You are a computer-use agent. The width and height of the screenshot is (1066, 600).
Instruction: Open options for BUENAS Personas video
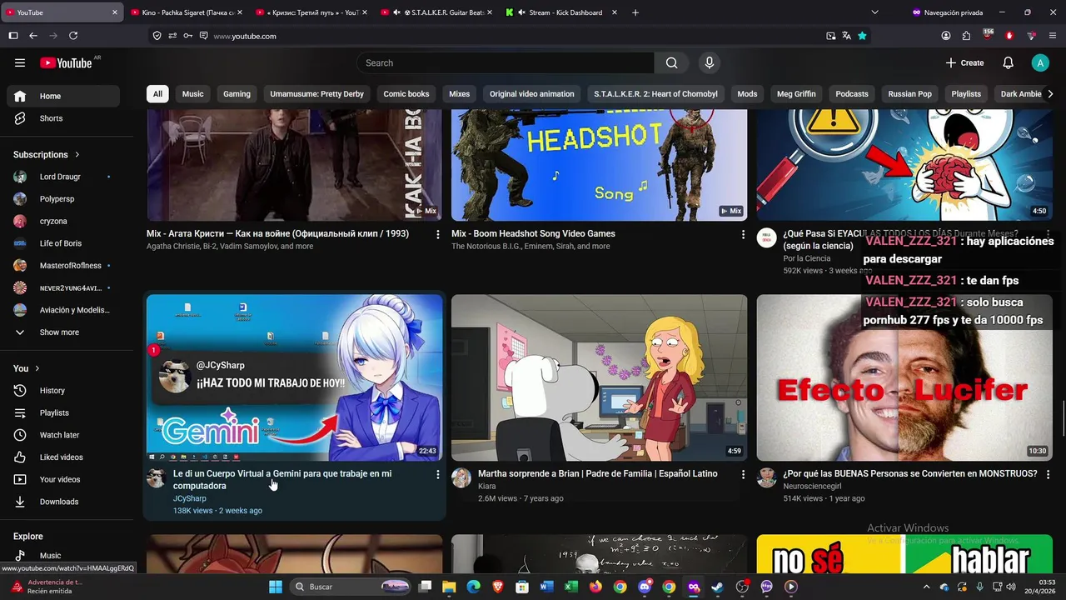click(x=1048, y=474)
